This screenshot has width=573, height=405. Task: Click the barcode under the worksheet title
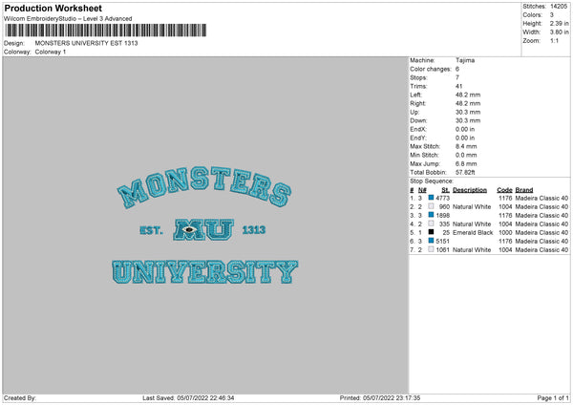tap(106, 31)
